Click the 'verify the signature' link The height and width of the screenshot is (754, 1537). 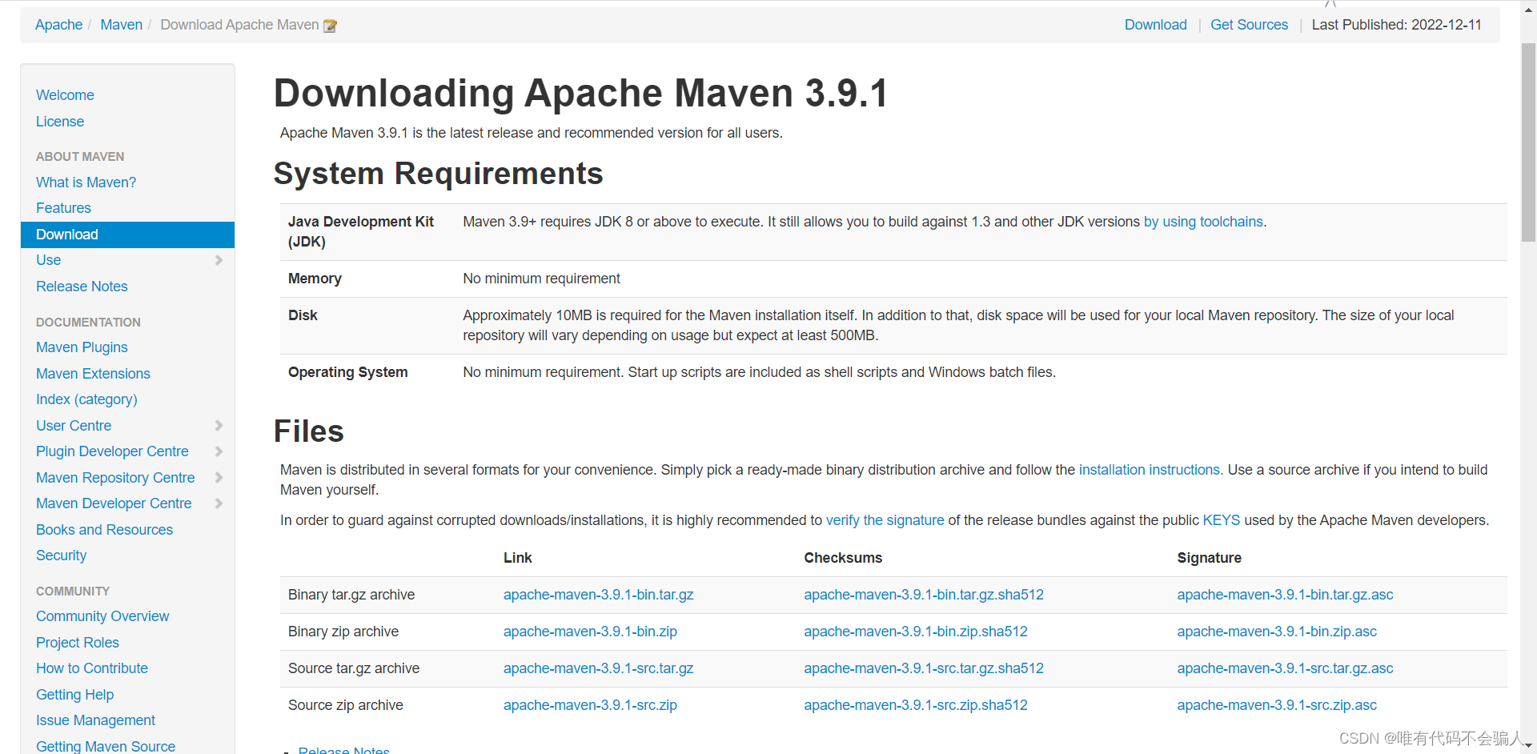pyautogui.click(x=885, y=520)
